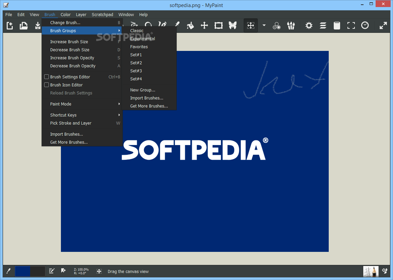Open the View menu
Viewport: 393px width, 280px height.
pos(34,14)
